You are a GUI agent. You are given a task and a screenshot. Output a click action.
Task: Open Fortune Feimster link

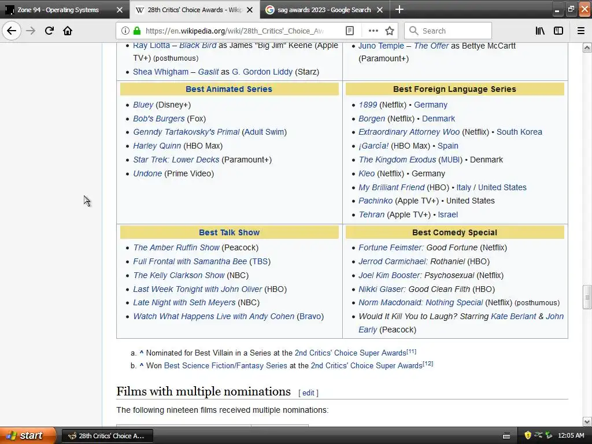pos(391,247)
